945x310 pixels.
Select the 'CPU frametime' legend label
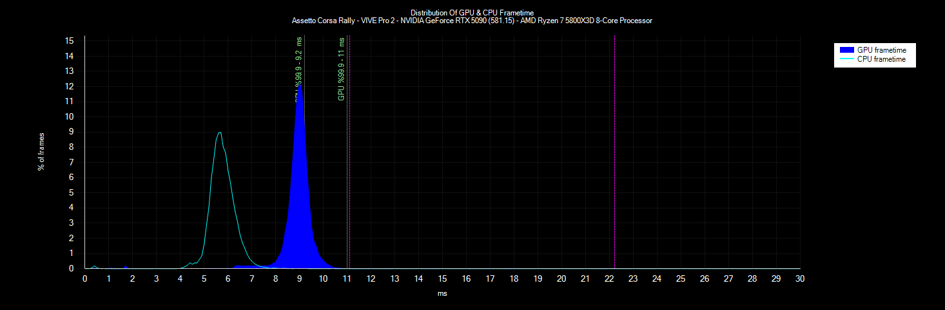coord(881,59)
